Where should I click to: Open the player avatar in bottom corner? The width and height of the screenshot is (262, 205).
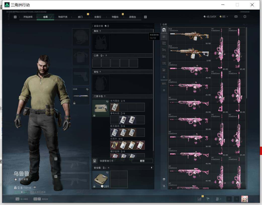click(245, 199)
